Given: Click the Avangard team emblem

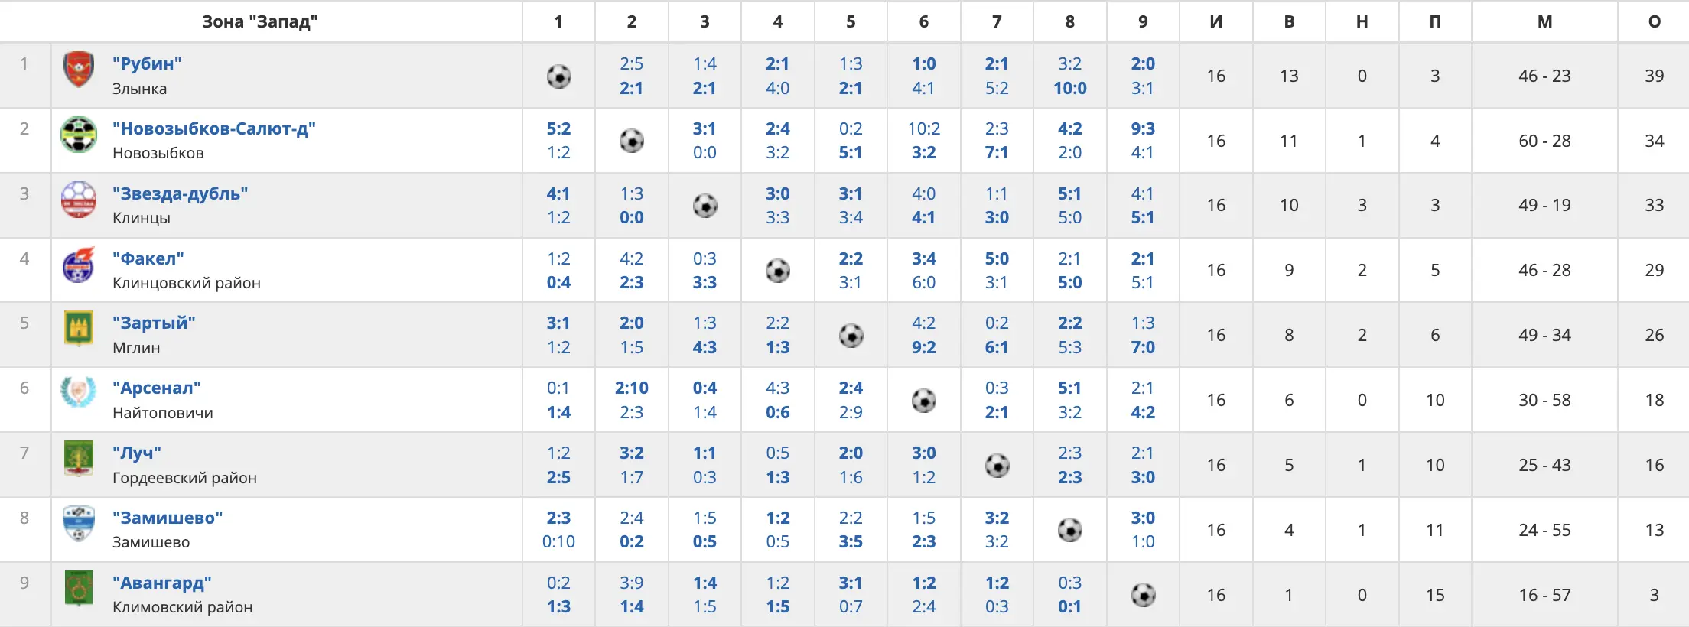Looking at the screenshot, I should coord(78,589).
